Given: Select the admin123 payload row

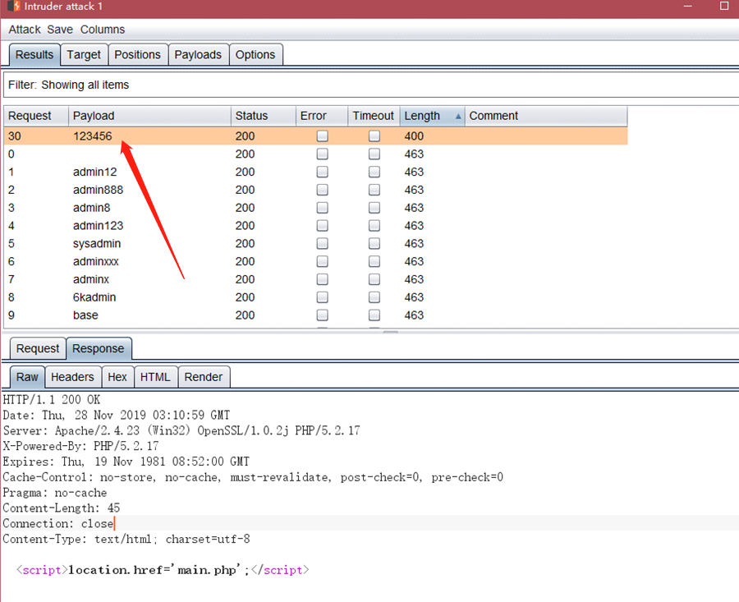Looking at the screenshot, I should (x=316, y=226).
